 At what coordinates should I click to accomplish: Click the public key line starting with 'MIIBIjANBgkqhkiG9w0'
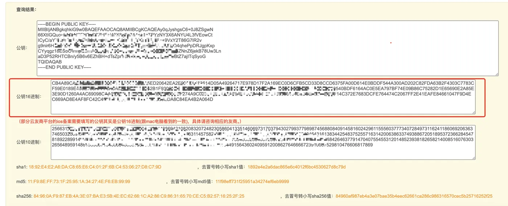click(x=126, y=29)
